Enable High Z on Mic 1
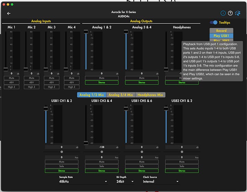The width and height of the screenshot is (247, 192). [12, 87]
